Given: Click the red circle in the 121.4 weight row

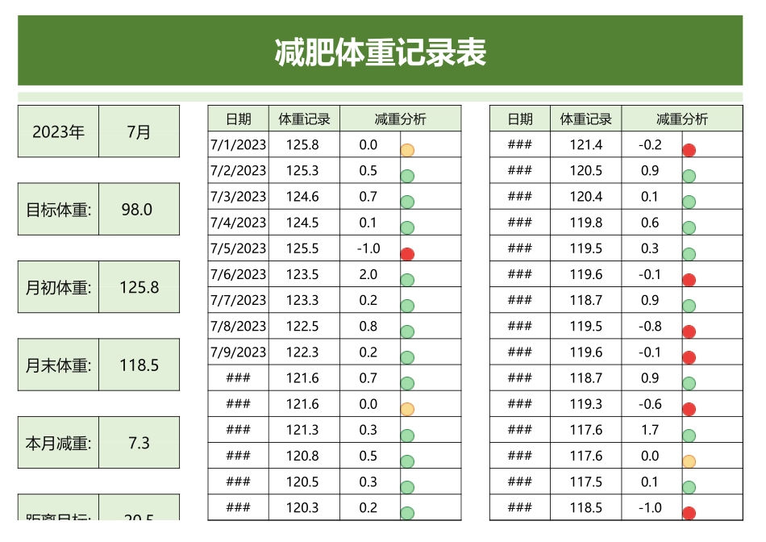Looking at the screenshot, I should [689, 150].
